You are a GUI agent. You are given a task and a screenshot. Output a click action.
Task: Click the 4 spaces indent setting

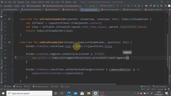pos(160,89)
